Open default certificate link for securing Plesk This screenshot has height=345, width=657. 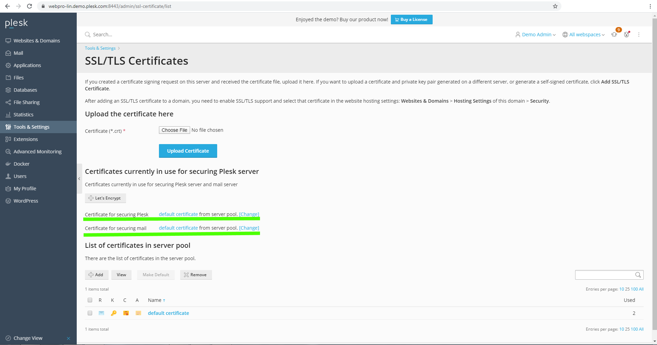pyautogui.click(x=178, y=214)
